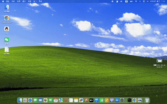Open the Mail app in the Dock
Viewport: 167px width, 104px height.
coord(40,100)
